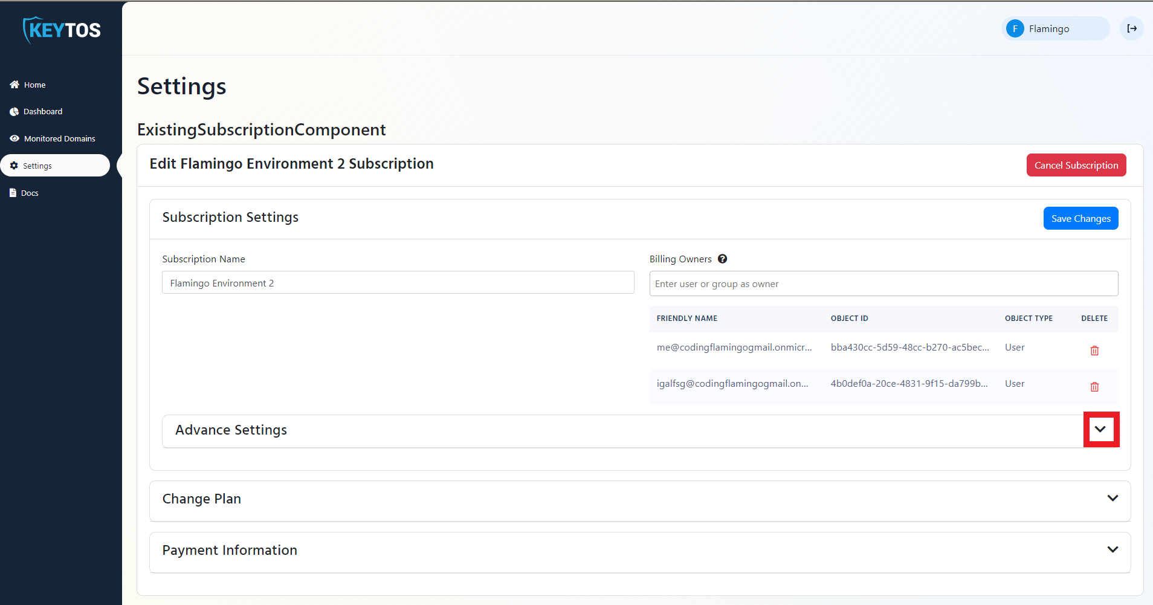The height and width of the screenshot is (605, 1153).
Task: Click the Change Plan heading text
Action: point(202,499)
